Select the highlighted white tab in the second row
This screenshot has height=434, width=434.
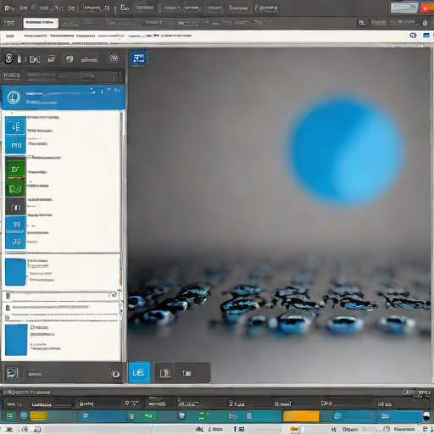(41, 23)
